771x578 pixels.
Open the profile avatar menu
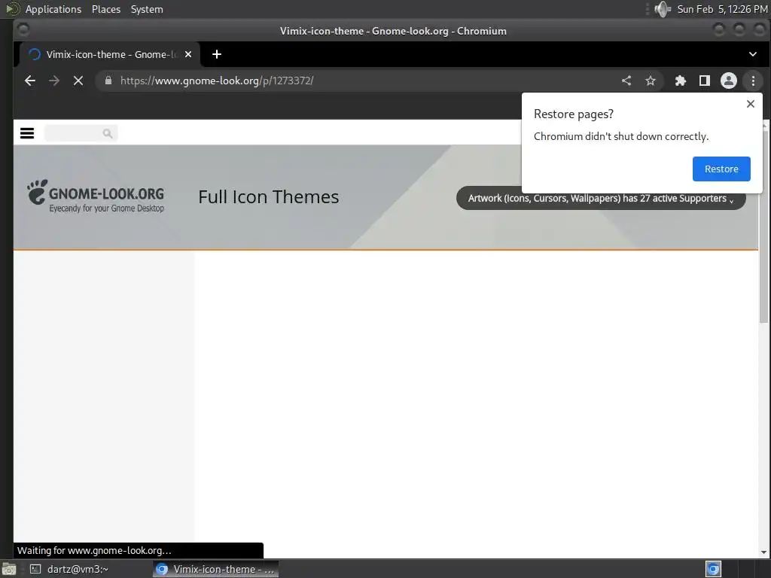729,81
